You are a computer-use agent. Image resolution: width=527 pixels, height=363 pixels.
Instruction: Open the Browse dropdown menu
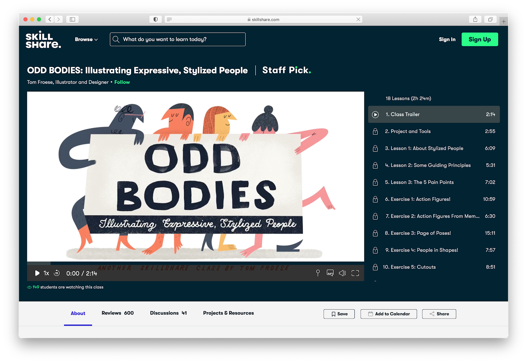(x=86, y=39)
